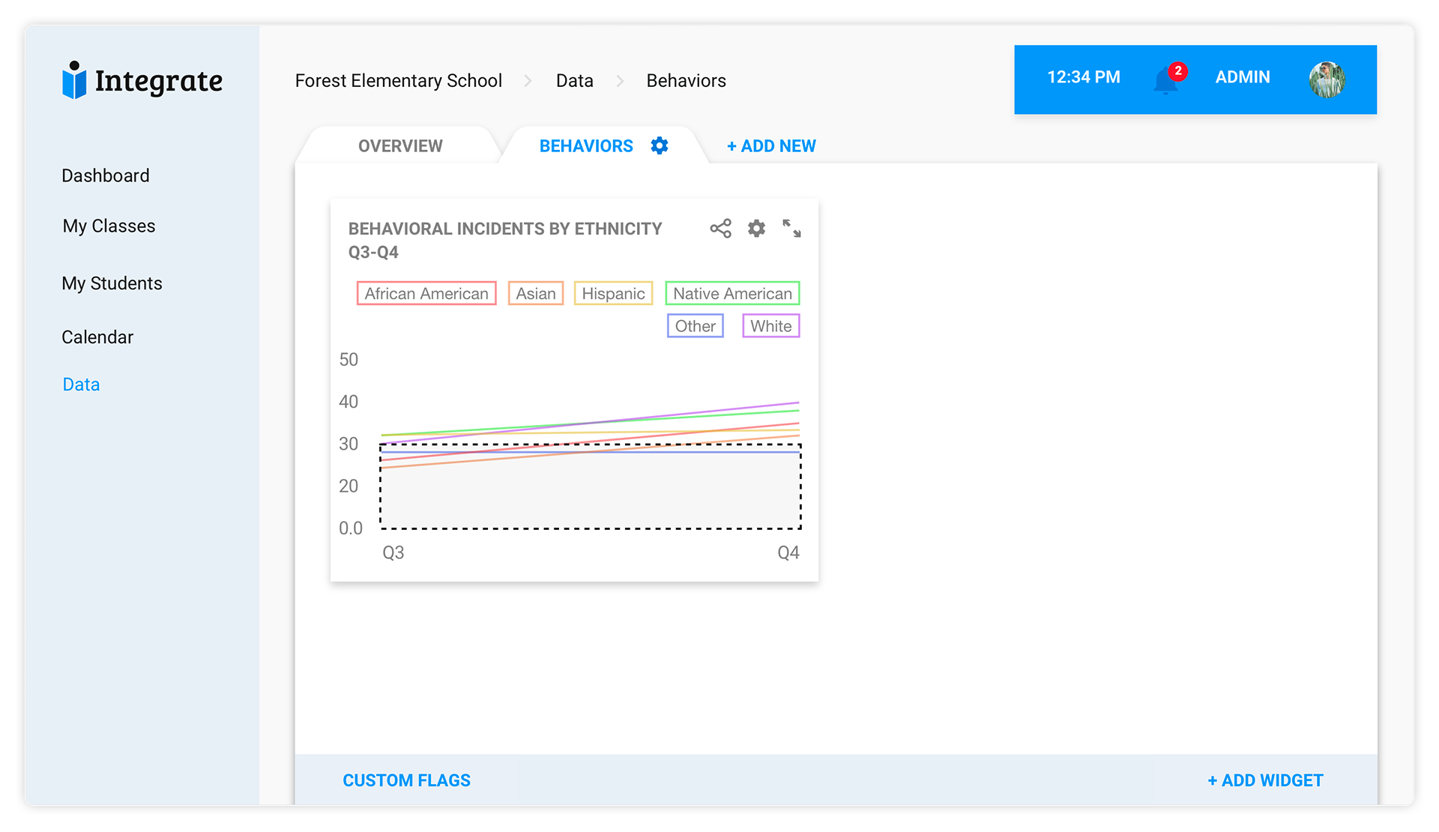Click the Add New tab

pos(770,145)
